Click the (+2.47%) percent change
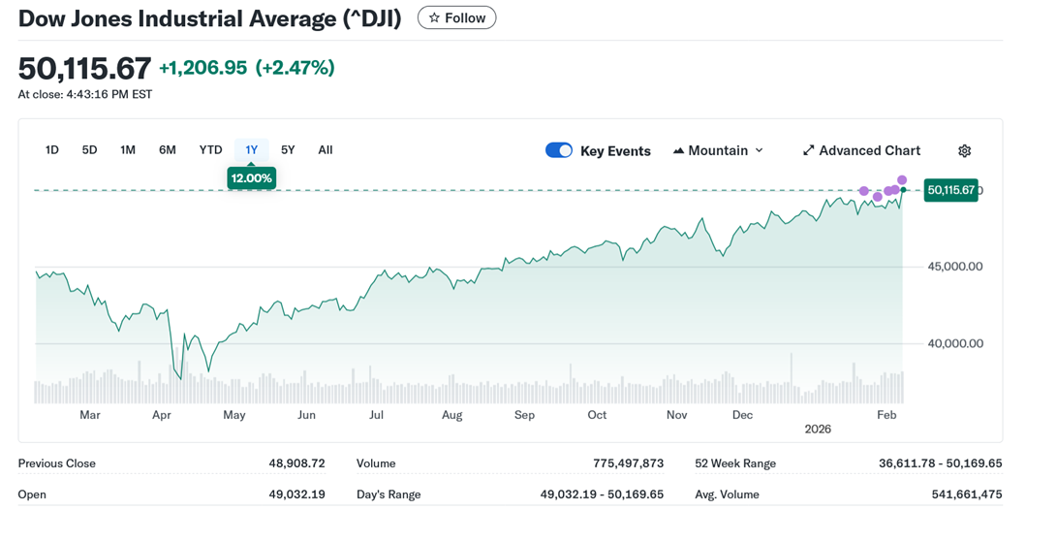The image size is (1057, 542). coord(295,68)
